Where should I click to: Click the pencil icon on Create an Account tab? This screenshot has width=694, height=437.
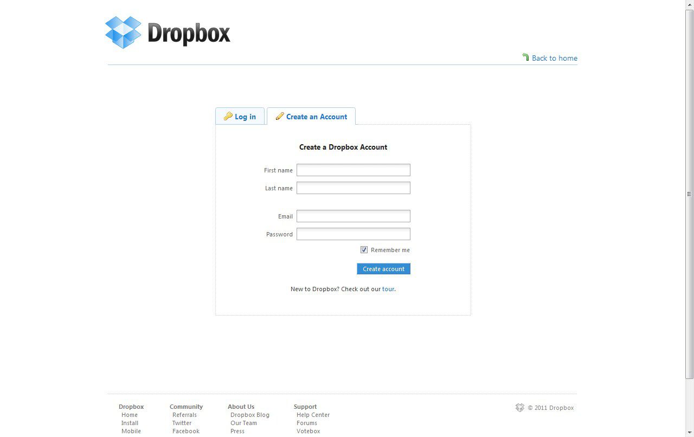[x=280, y=116]
